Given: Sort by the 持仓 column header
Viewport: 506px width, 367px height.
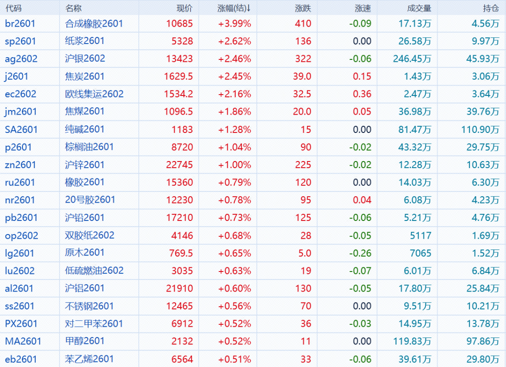Looking at the screenshot, I should (491, 8).
